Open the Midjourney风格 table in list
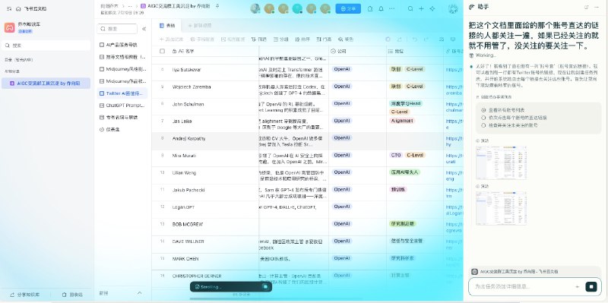The width and height of the screenshot is (608, 303). tap(122, 69)
